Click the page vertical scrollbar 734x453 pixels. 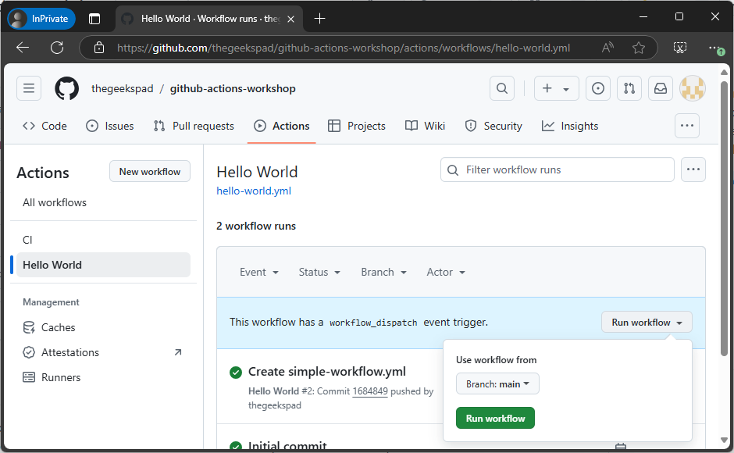pyautogui.click(x=724, y=219)
